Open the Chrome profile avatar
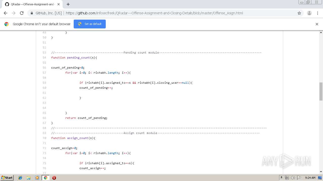 pos(309,13)
